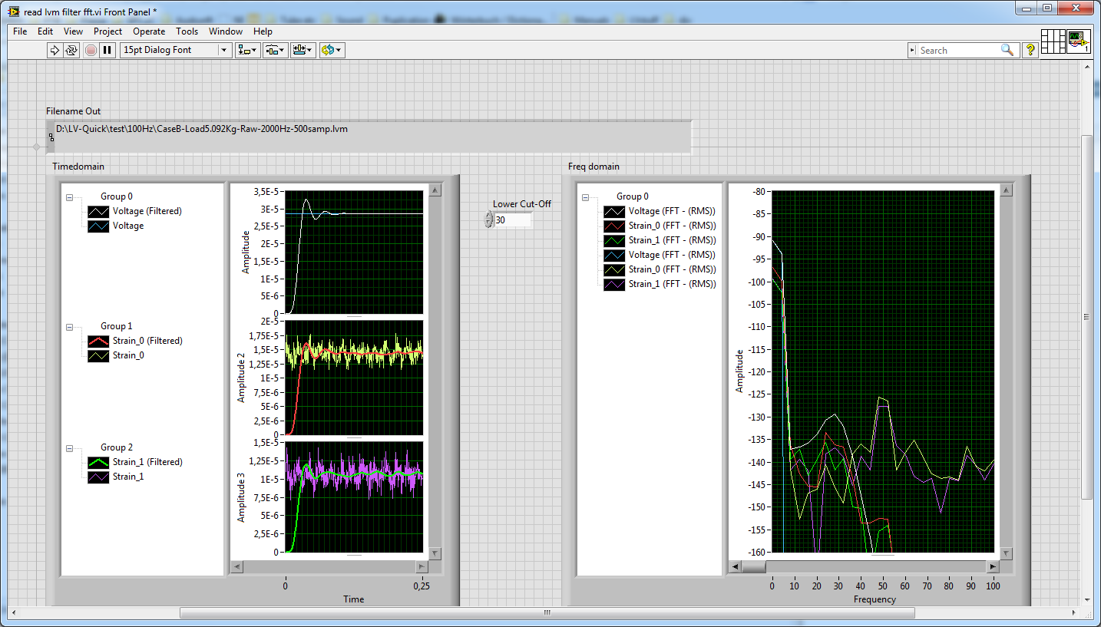Click the Timedomain graph scroll down arrow
Screen dimensions: 1101x627
click(435, 553)
